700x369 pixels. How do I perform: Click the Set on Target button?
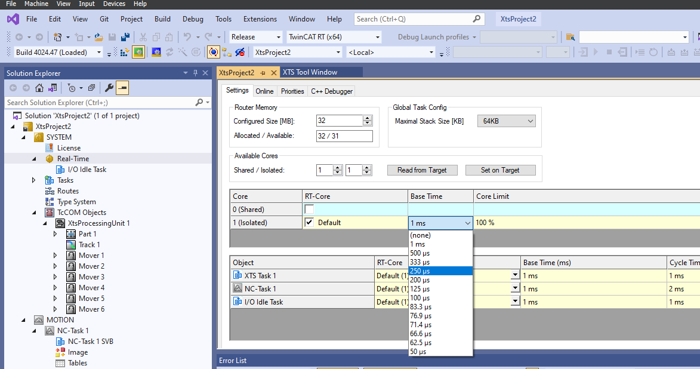coord(500,170)
